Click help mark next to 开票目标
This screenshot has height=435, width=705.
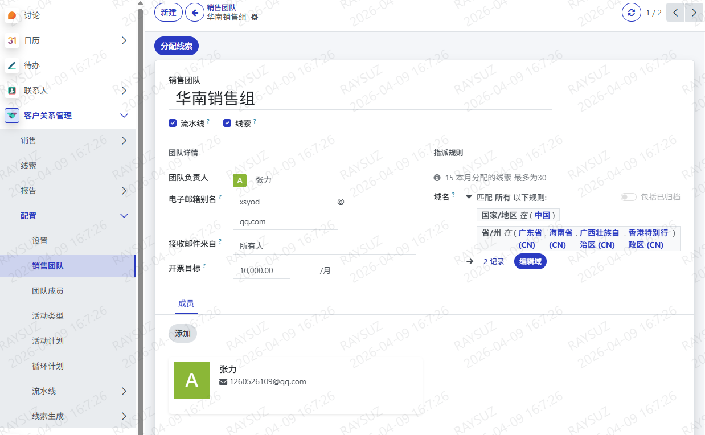204,266
